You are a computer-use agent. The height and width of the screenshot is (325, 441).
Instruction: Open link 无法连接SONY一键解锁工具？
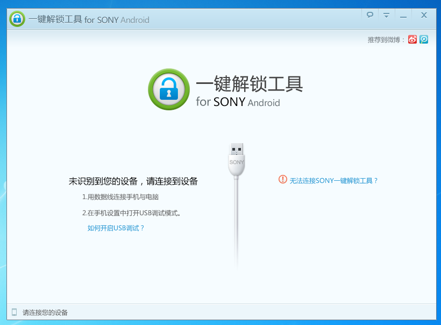[333, 181]
